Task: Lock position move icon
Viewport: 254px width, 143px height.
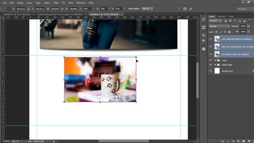Action: coord(225,32)
